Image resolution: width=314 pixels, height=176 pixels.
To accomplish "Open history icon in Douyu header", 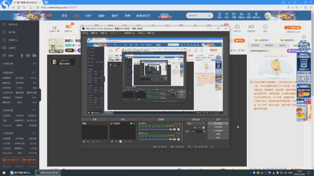I will (219, 15).
